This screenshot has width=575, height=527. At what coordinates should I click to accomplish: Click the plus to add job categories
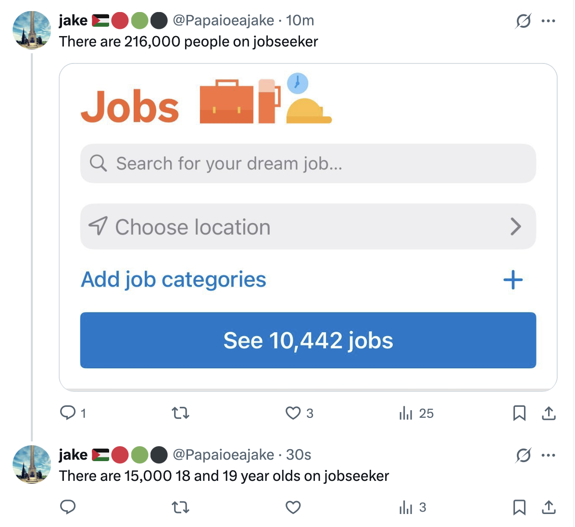tap(513, 280)
